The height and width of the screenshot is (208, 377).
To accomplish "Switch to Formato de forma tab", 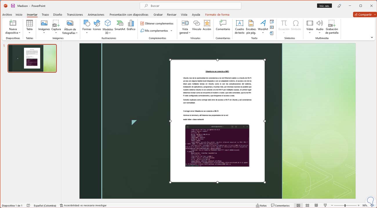I will pyautogui.click(x=217, y=15).
